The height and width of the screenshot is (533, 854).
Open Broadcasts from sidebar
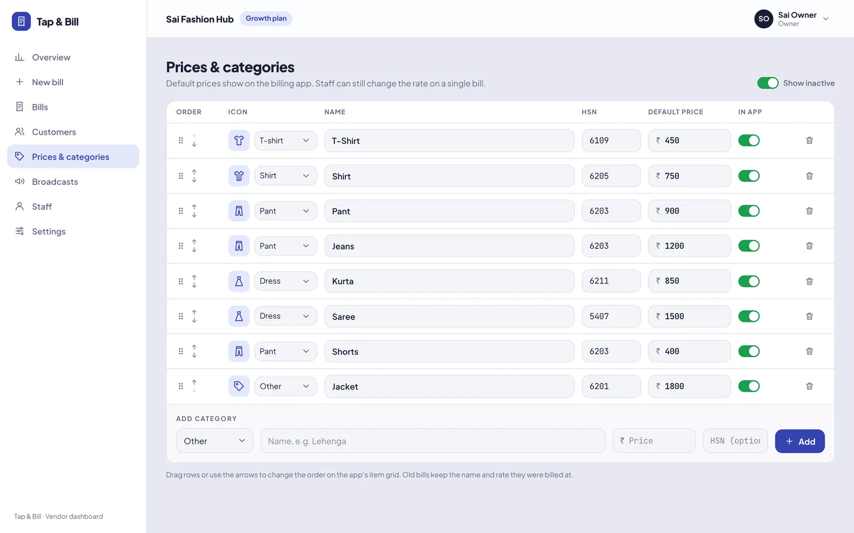pos(73,182)
